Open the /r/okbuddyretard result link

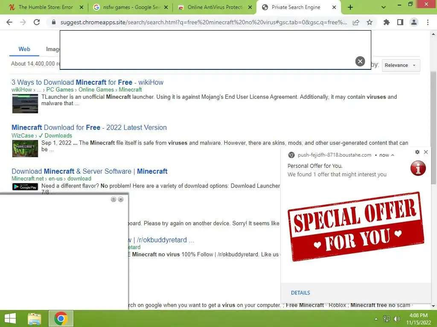pyautogui.click(x=162, y=240)
